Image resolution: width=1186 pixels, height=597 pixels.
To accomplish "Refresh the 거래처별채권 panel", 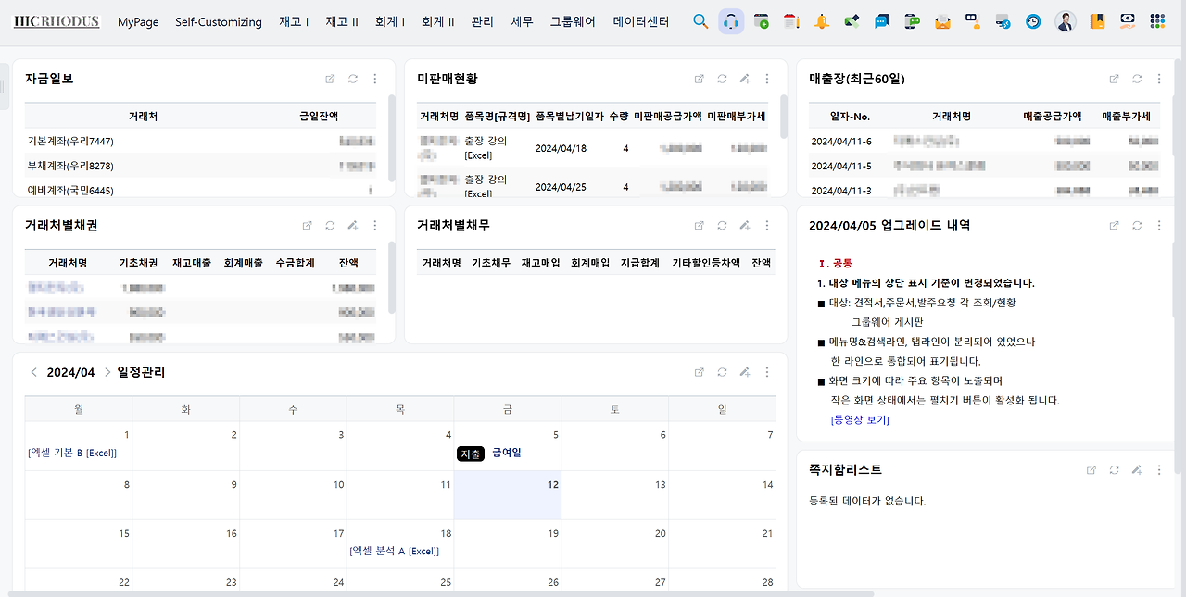I will tap(330, 225).
